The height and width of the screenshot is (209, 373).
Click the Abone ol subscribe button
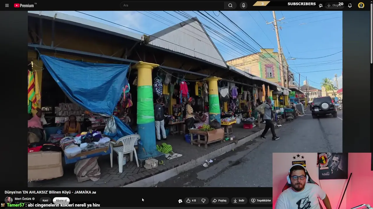tap(61, 200)
